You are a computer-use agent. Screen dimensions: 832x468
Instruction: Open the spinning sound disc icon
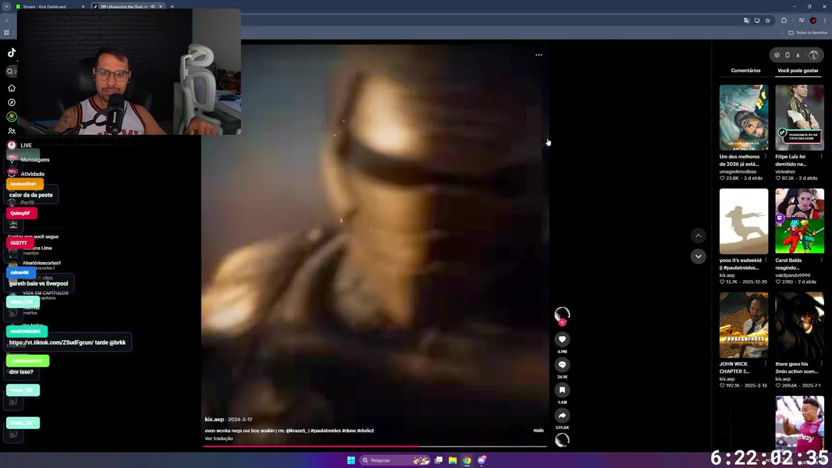pos(562,440)
